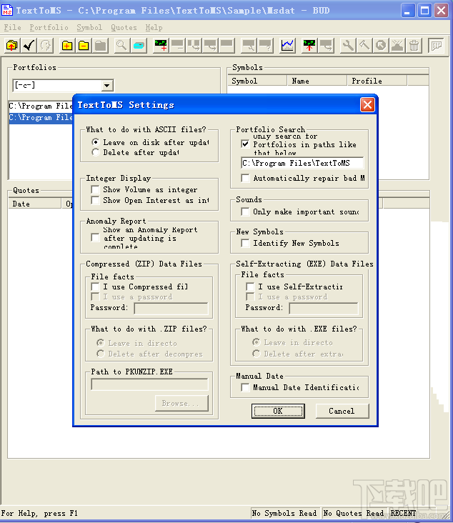Screen dimensions: 453x523
Task: Click 'No Symbols Read' status bar entry
Action: (x=284, y=513)
